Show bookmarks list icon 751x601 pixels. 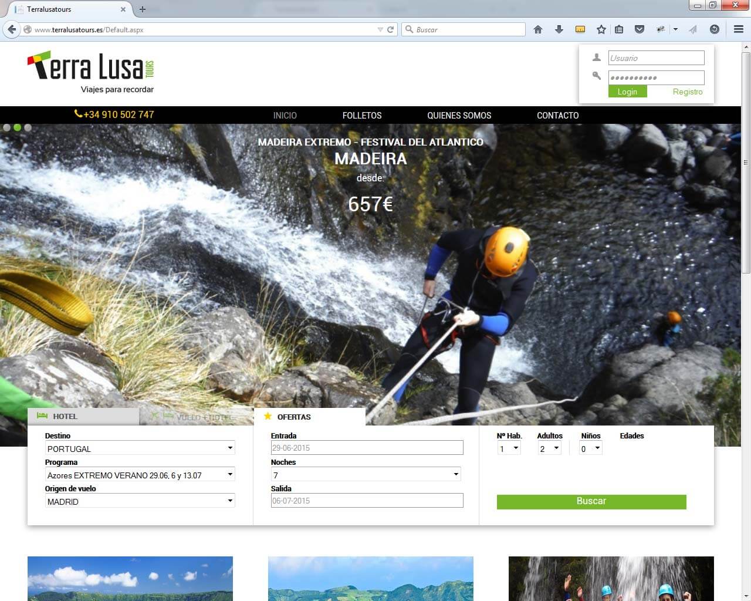pyautogui.click(x=619, y=29)
